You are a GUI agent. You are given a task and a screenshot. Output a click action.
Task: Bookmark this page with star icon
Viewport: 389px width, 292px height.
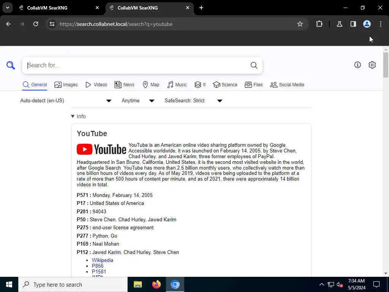[300, 24]
